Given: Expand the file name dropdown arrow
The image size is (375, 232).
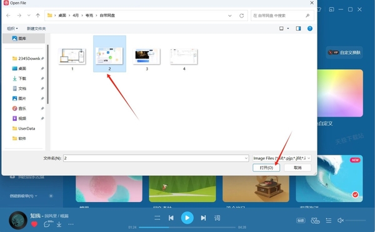Looking at the screenshot, I should point(246,158).
